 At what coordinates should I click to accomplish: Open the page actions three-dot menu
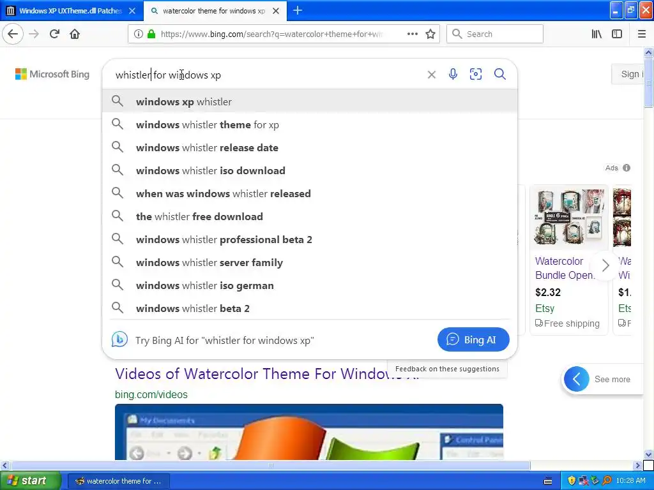coord(412,34)
